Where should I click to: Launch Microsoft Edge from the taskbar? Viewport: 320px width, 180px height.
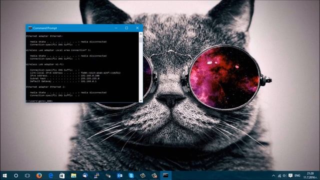tap(50, 175)
